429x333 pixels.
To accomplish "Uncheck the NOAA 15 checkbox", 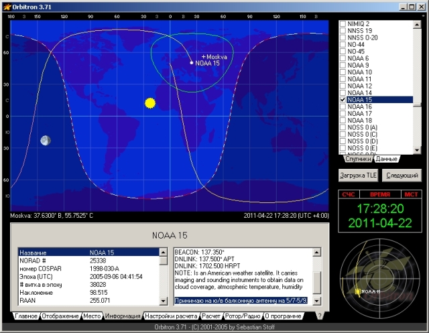I will 343,100.
